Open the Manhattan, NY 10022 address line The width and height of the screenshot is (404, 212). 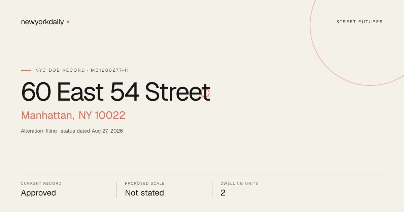click(x=73, y=115)
